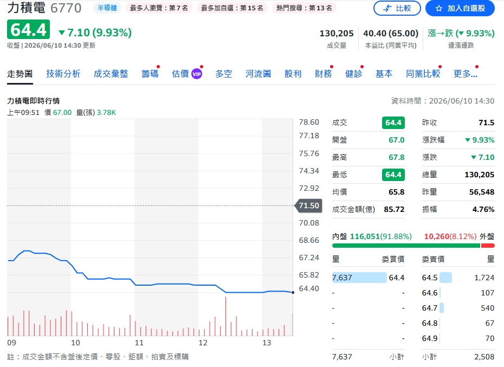
Task: Click the 成交金額(億) 85.72 value
Action: (394, 209)
